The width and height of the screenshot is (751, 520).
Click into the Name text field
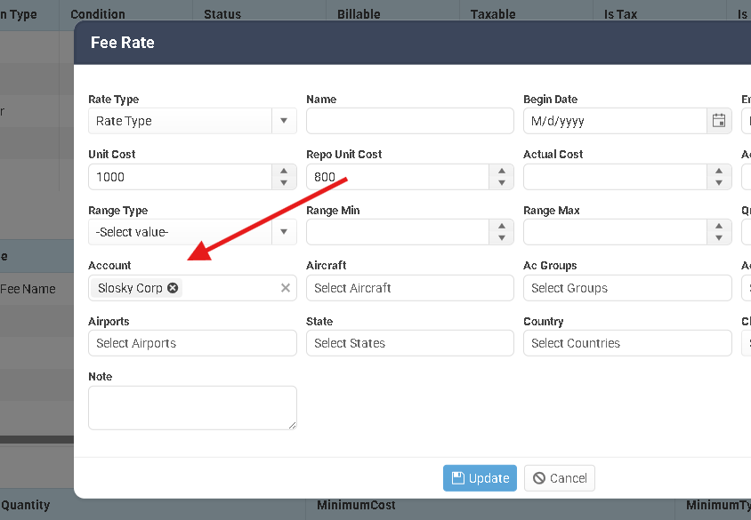tap(409, 121)
